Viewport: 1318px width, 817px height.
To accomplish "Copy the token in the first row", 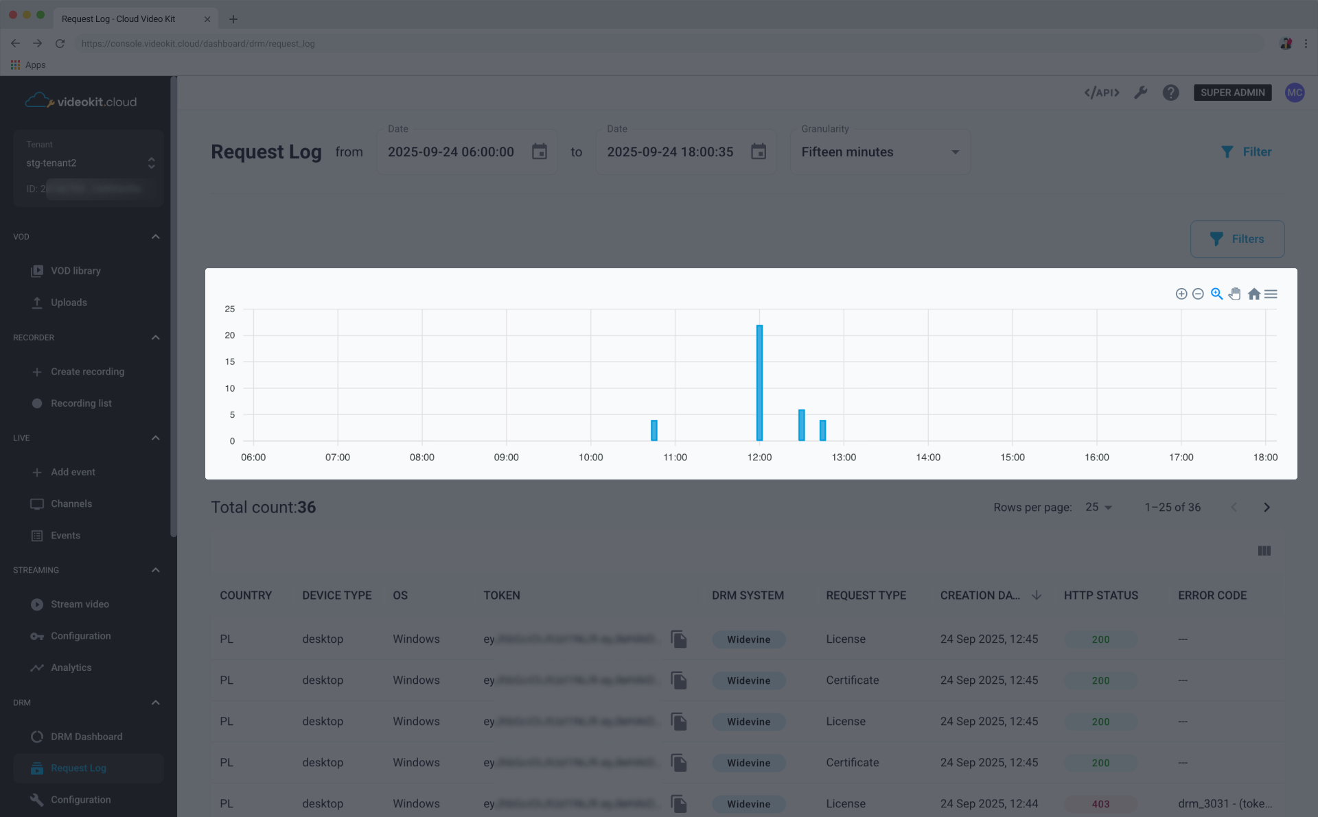I will coord(679,639).
